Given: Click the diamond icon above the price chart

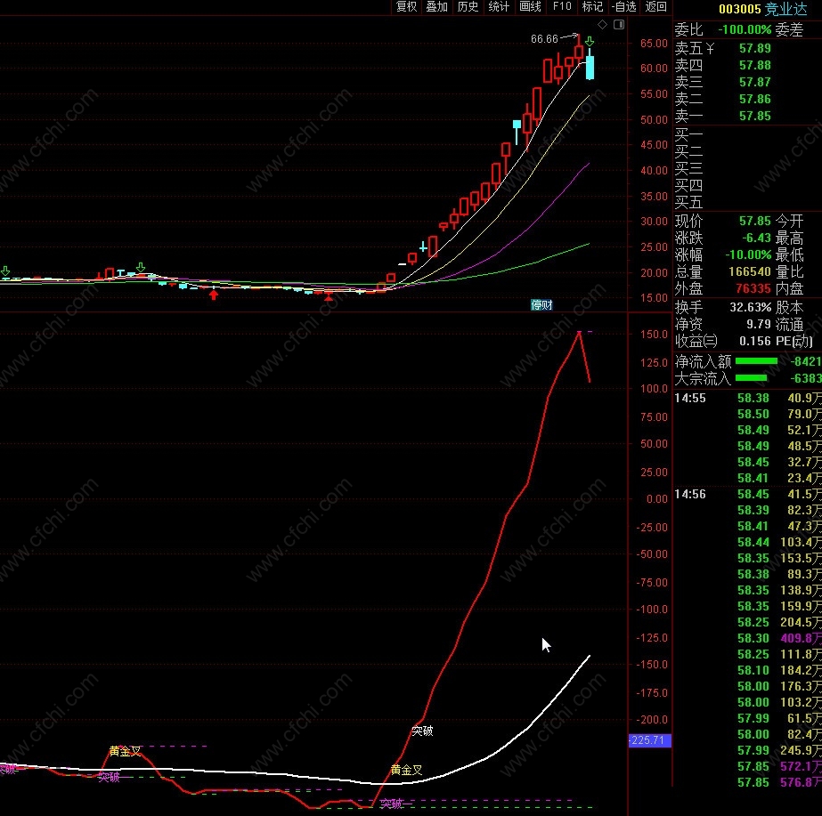Looking at the screenshot, I should (602, 25).
